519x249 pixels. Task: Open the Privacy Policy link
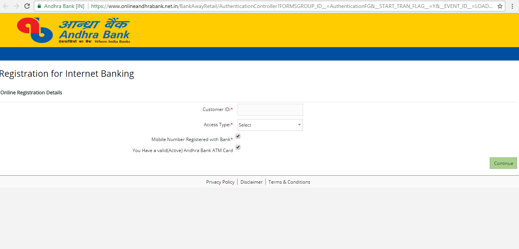pyautogui.click(x=220, y=182)
